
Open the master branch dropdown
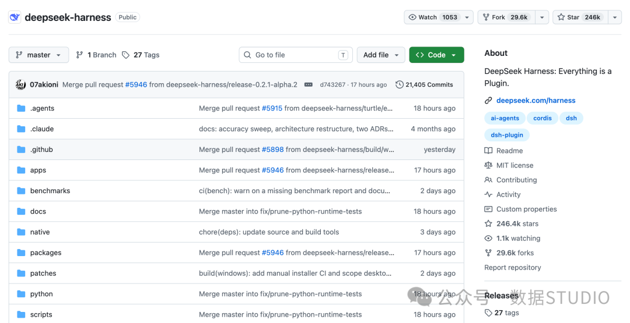(x=38, y=55)
